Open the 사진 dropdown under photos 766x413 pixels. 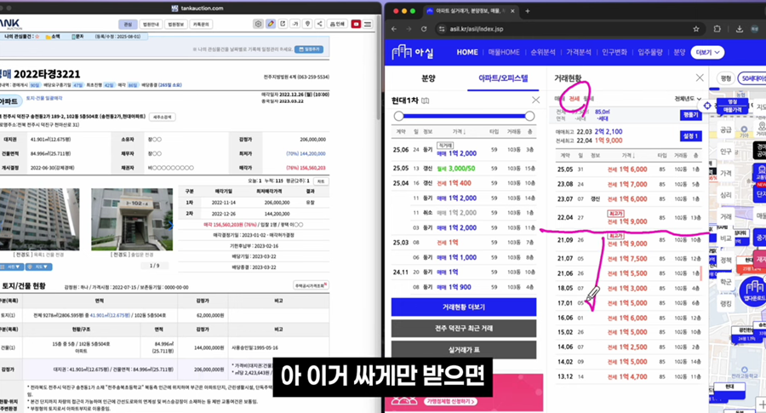[11, 267]
